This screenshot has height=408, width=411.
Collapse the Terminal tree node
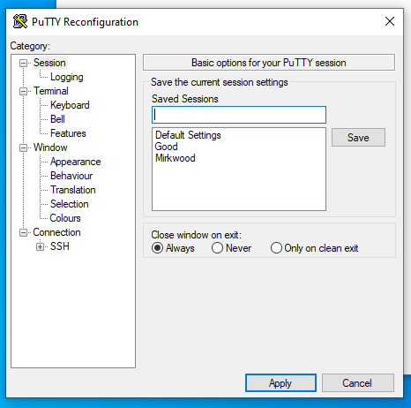(23, 91)
